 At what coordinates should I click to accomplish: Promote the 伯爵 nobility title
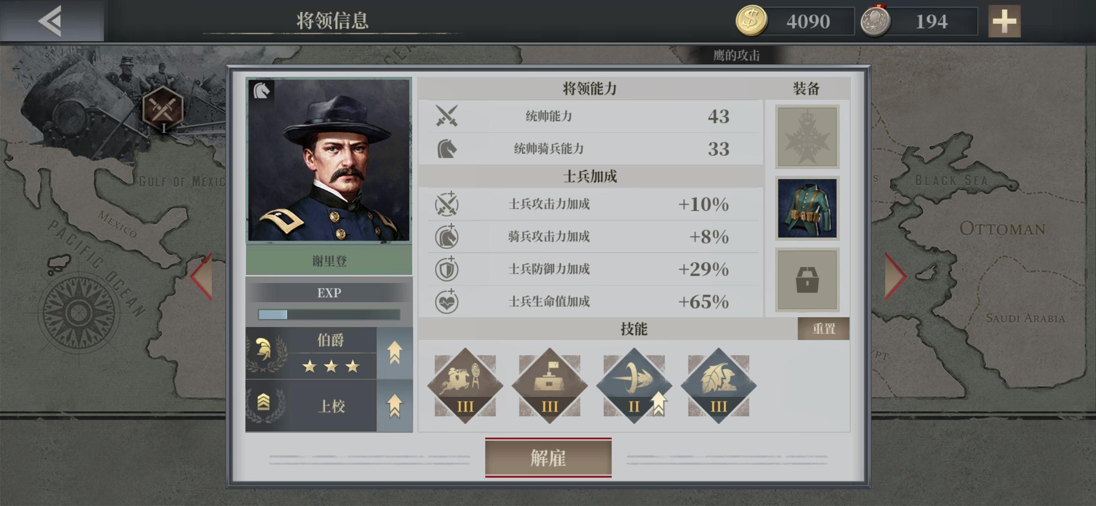(394, 353)
